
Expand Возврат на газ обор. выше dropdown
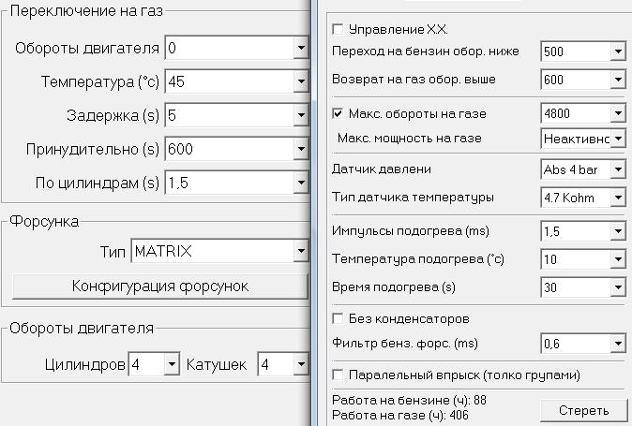[617, 81]
